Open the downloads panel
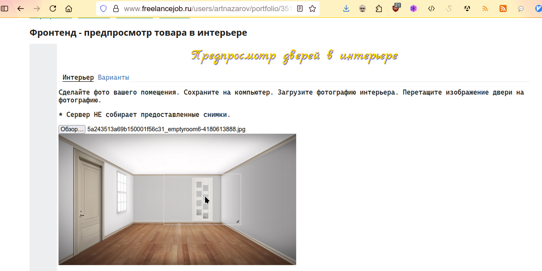 tap(346, 8)
